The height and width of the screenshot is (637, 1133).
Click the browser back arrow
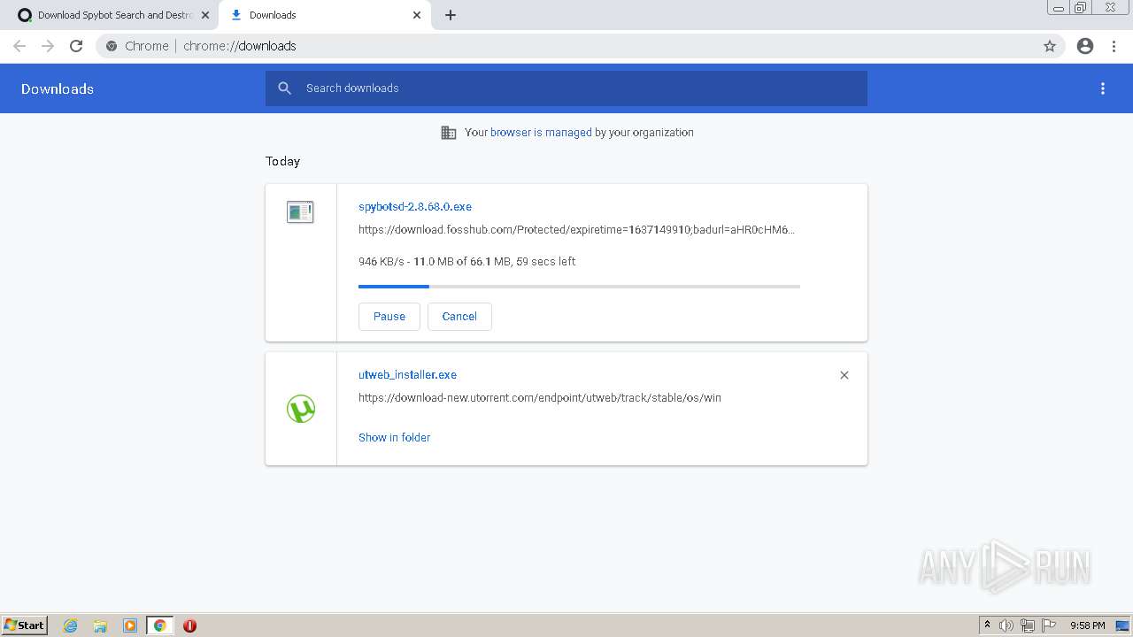point(19,46)
